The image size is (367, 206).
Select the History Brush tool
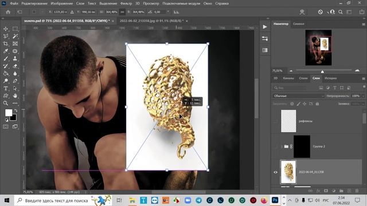6,66
